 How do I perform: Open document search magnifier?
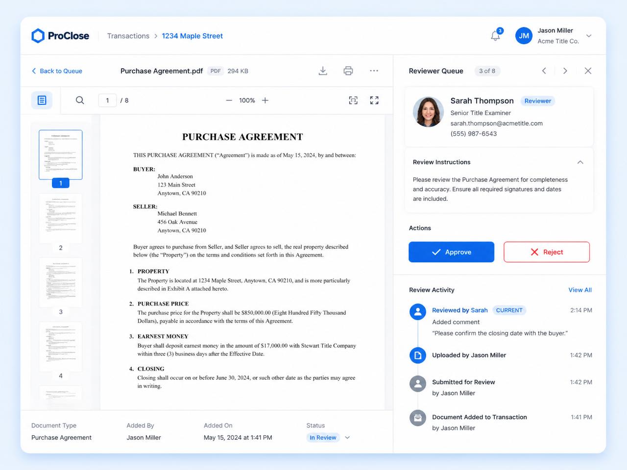[80, 100]
